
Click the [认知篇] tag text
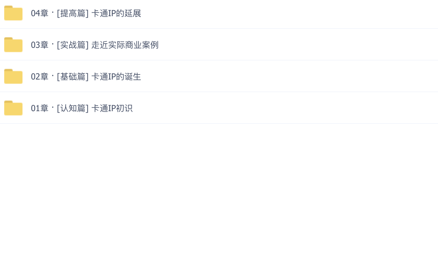(73, 108)
